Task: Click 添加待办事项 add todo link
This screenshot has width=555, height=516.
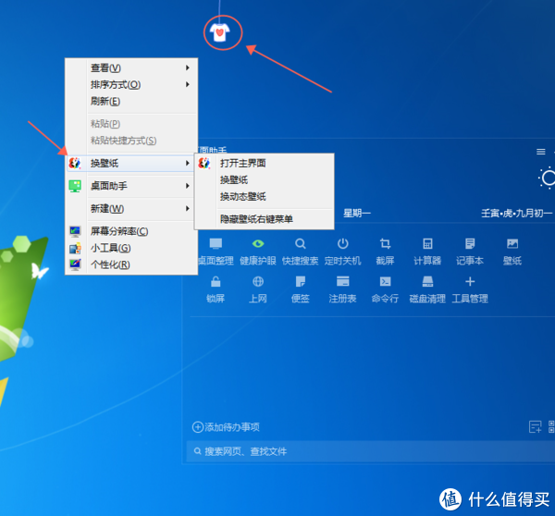Action: [226, 427]
